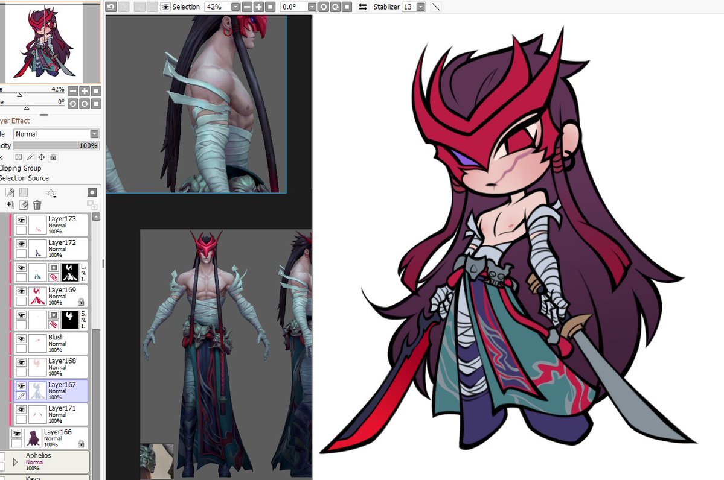
Task: Create a new layer folder
Action: point(24,192)
